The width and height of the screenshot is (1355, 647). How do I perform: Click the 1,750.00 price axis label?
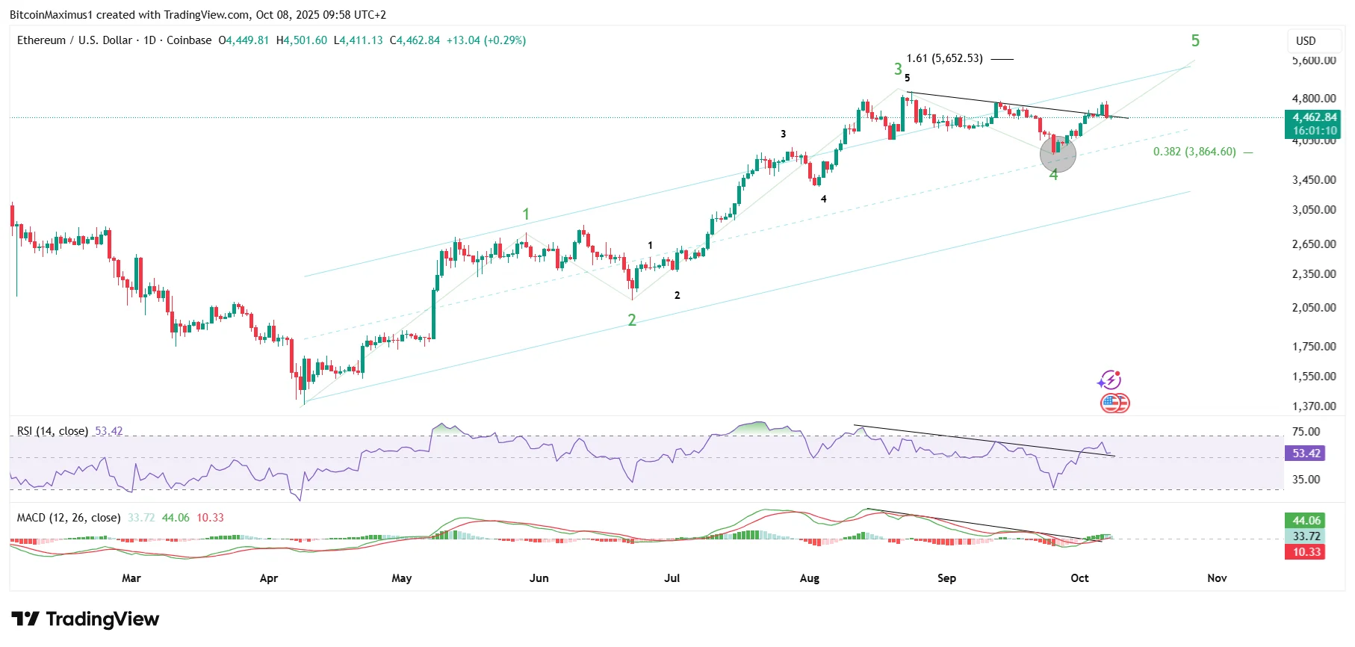[1315, 347]
